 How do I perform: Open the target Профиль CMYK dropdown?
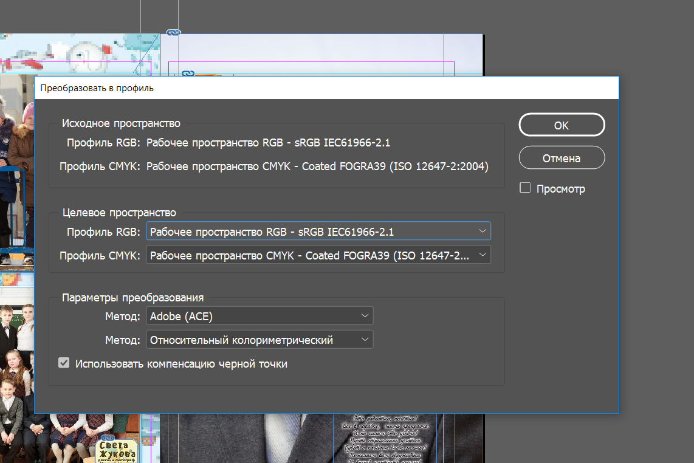(318, 255)
